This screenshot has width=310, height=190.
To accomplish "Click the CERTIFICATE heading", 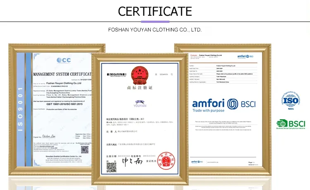I will [x=155, y=11].
